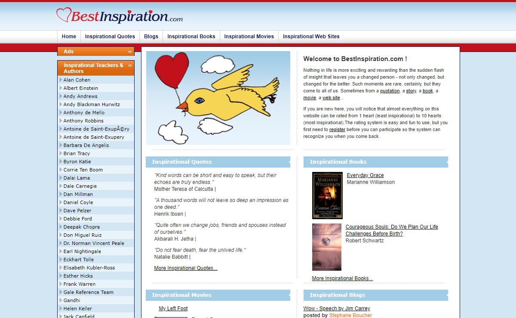Click the yellow bird with balloon image
Viewport: 516px width, 318px height.
[x=218, y=98]
